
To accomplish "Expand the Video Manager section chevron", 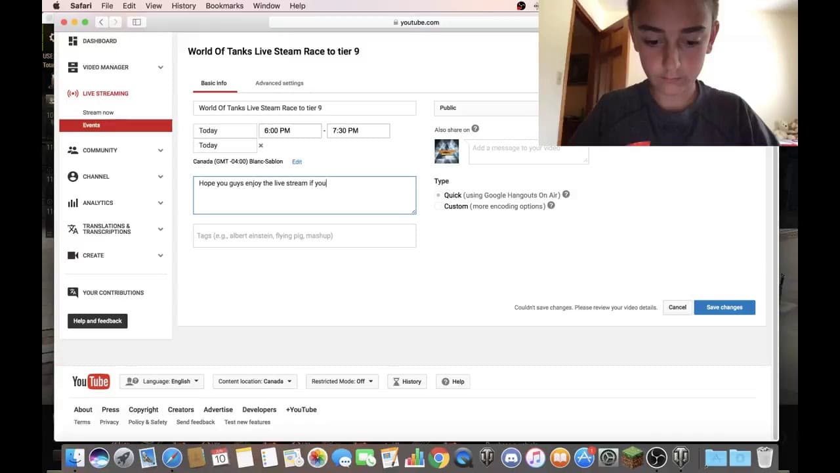I will click(160, 67).
